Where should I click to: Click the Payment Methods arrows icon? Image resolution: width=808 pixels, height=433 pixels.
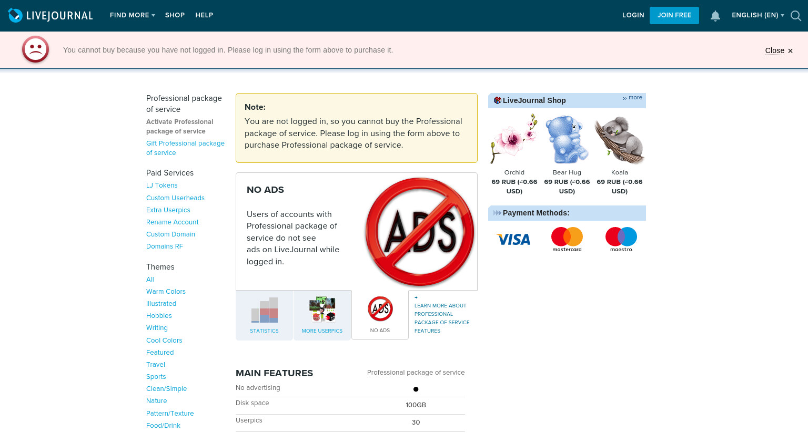pyautogui.click(x=497, y=213)
